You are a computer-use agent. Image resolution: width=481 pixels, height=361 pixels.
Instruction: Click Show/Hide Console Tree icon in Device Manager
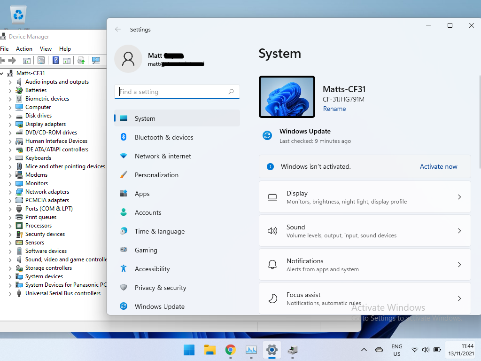[x=27, y=60]
